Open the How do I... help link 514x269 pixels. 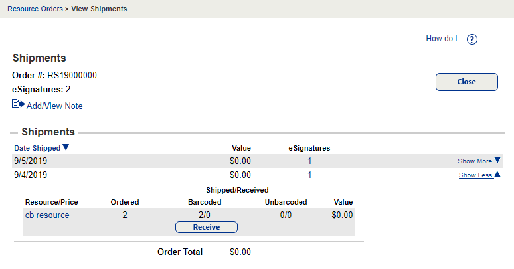pos(444,39)
